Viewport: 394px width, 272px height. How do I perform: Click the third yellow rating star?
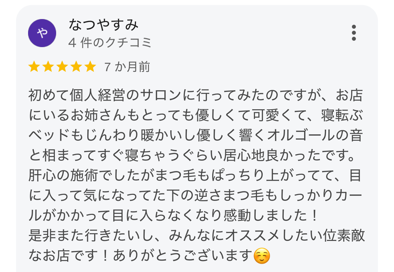point(62,67)
